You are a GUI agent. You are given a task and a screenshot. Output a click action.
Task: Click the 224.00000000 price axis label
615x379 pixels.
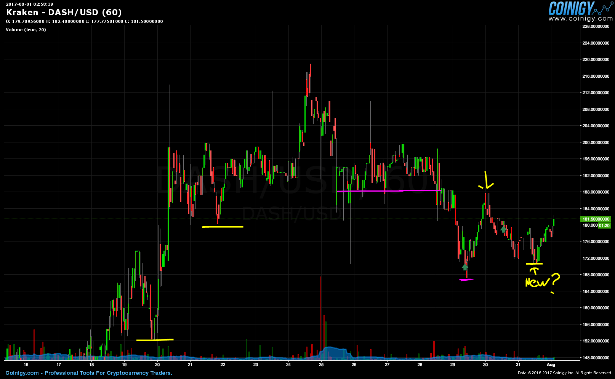coord(596,43)
